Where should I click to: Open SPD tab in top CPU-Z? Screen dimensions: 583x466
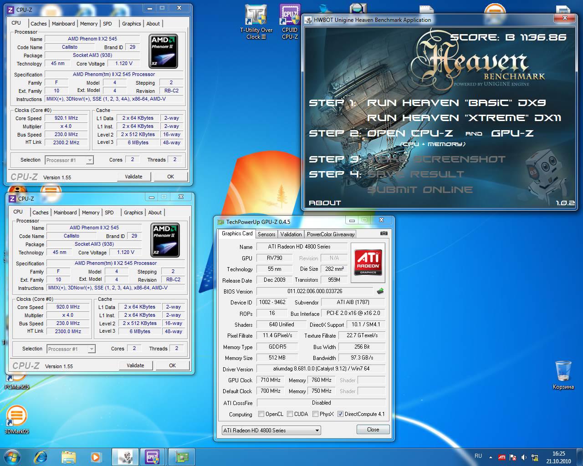click(x=107, y=24)
